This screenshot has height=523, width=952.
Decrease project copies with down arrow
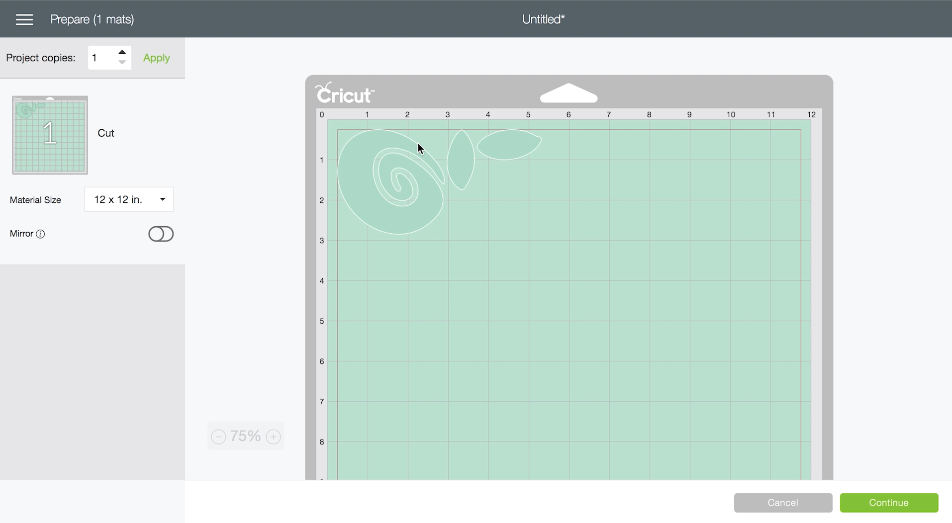point(122,63)
